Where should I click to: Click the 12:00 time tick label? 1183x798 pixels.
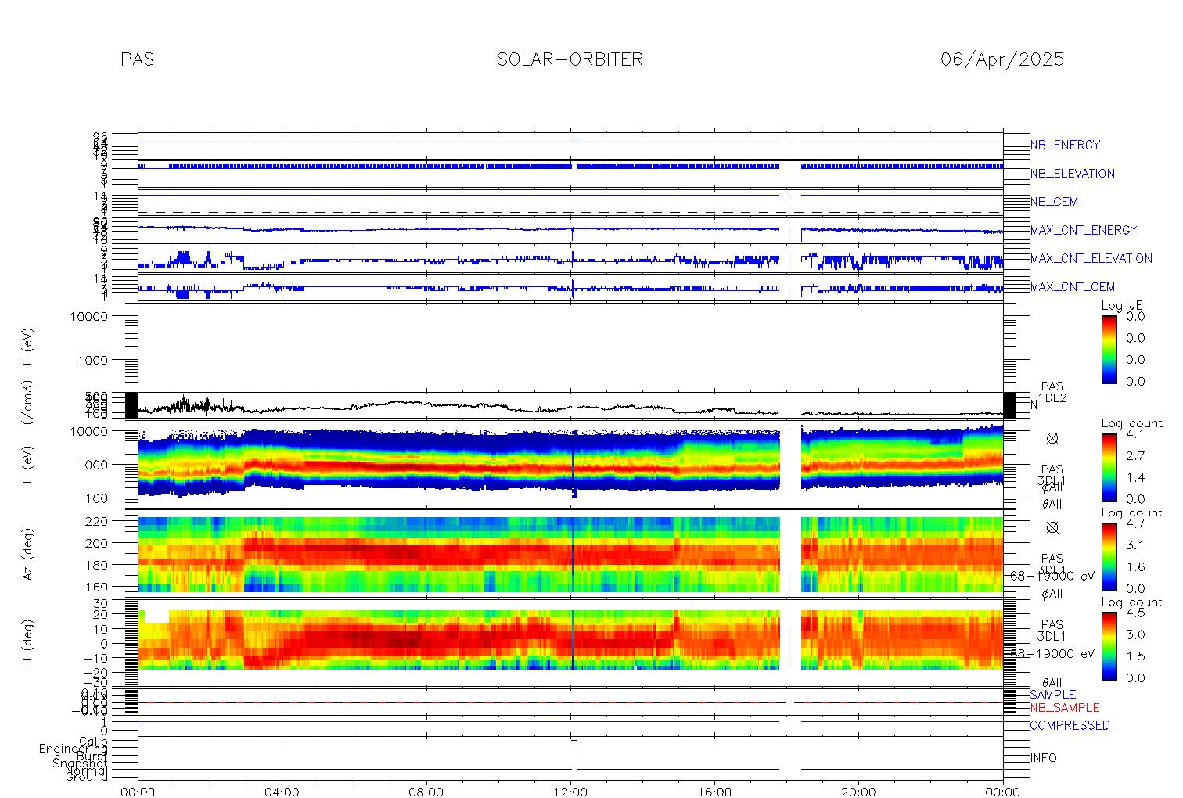pos(570,792)
